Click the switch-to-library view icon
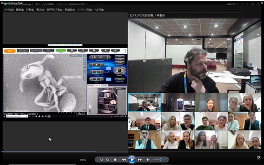The image size is (264, 165). tap(258, 158)
